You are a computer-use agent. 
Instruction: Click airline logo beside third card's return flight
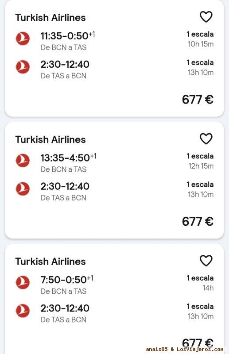(23, 311)
